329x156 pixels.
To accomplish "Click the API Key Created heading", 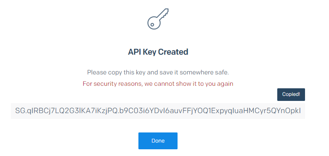I will [158, 52].
